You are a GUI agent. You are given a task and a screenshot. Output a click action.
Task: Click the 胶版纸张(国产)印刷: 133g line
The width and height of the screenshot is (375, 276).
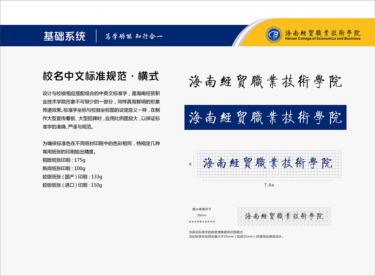(72, 177)
